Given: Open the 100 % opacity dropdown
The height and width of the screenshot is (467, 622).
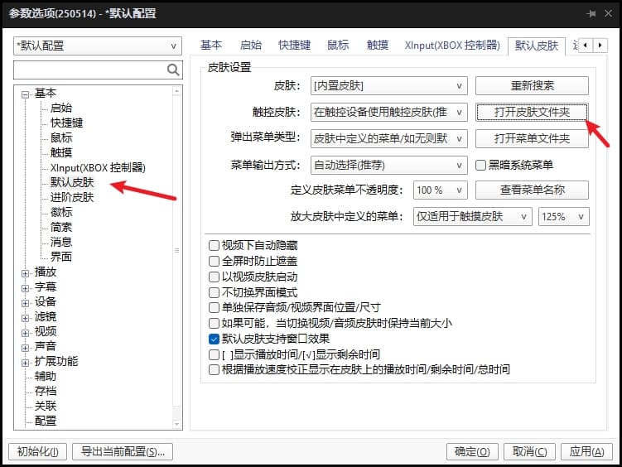Looking at the screenshot, I should tap(441, 190).
